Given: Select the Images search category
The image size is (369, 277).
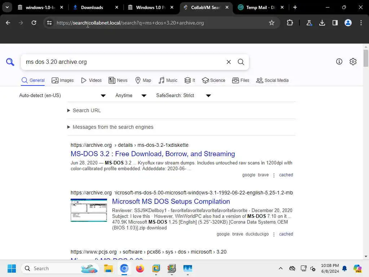Looking at the screenshot, I should (63, 80).
